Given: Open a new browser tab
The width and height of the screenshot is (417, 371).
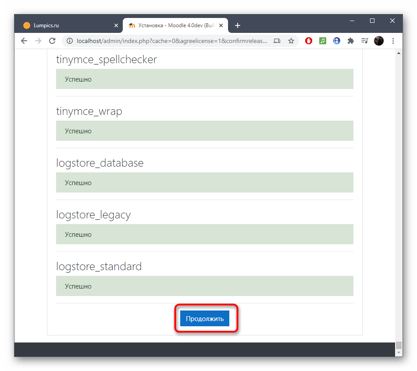Looking at the screenshot, I should (238, 25).
